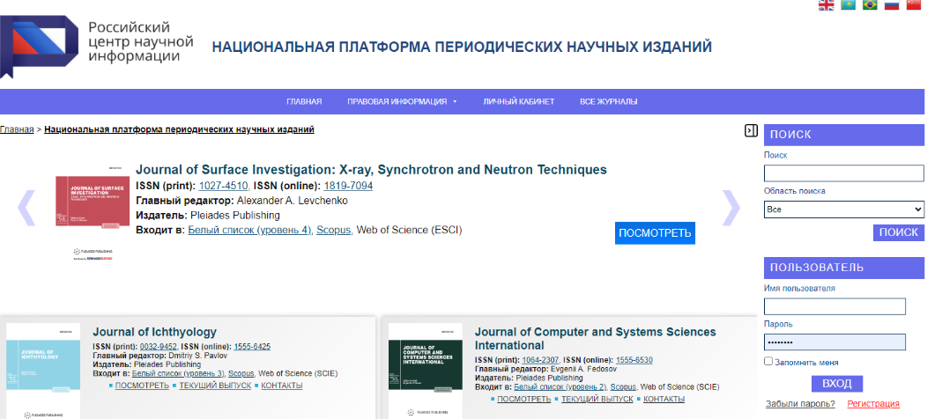This screenshot has height=419, width=942.
Task: Open the Область поиска dropdown
Action: 844,209
